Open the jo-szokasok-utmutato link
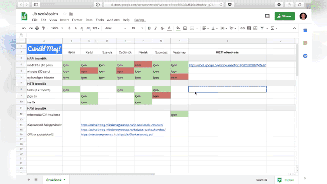This screenshot has height=184, width=327. pyautogui.click(x=122, y=125)
